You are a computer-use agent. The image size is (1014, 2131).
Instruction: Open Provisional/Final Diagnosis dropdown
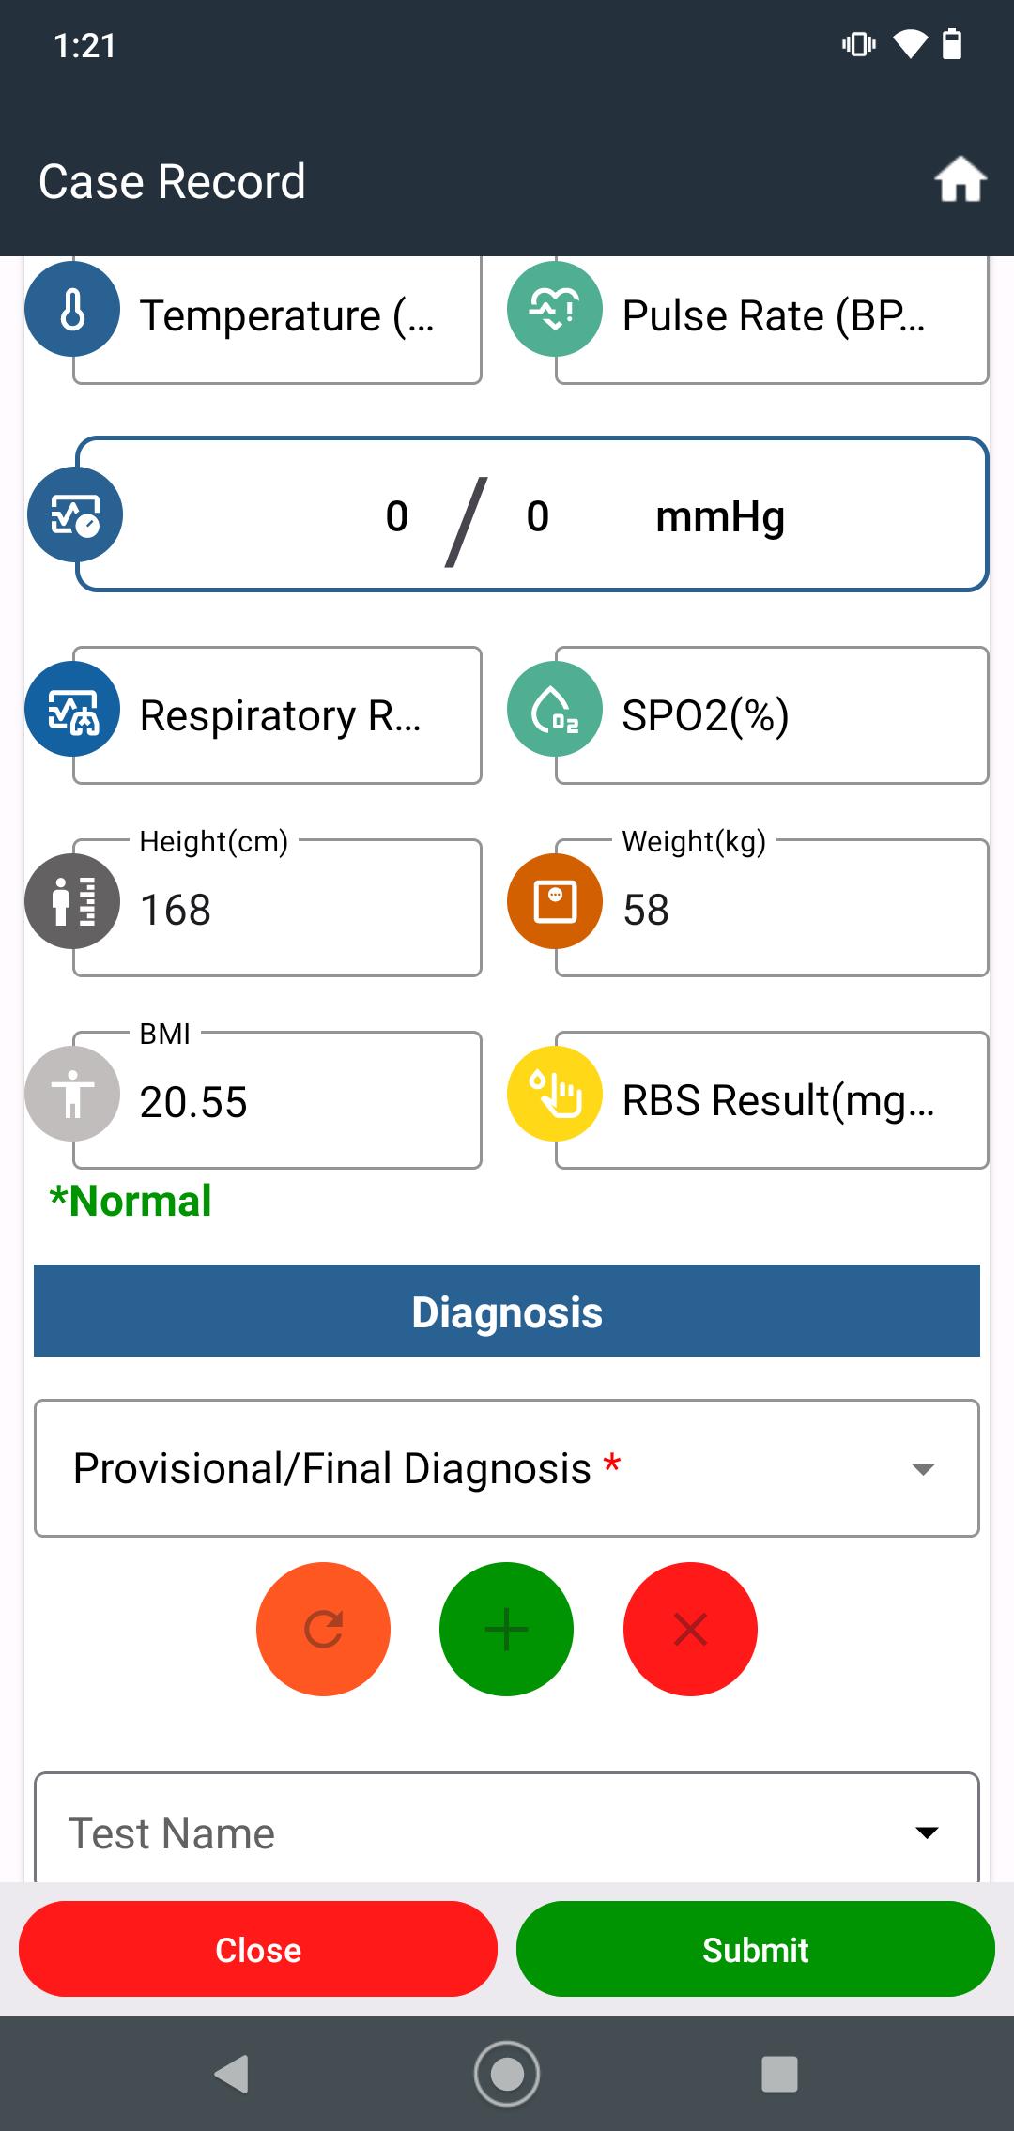(x=507, y=1468)
